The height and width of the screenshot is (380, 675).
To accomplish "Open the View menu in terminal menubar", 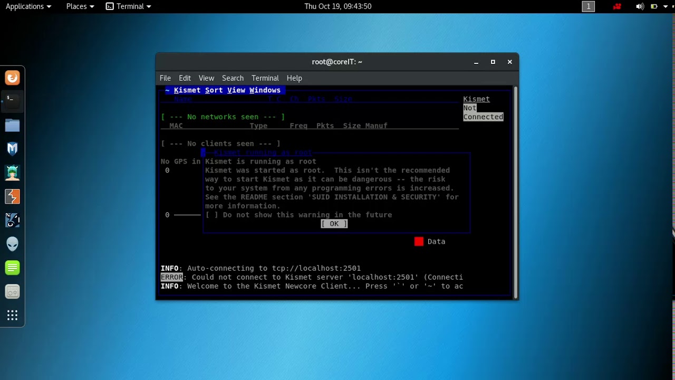I will pyautogui.click(x=206, y=78).
